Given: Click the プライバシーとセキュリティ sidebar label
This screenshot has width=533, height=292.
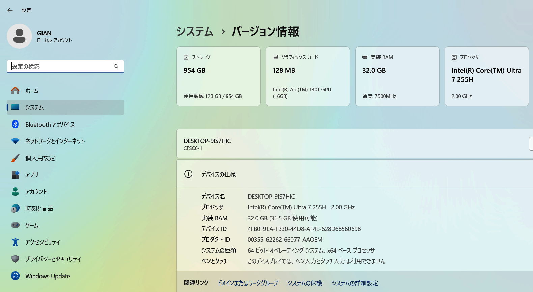Looking at the screenshot, I should pos(53,259).
